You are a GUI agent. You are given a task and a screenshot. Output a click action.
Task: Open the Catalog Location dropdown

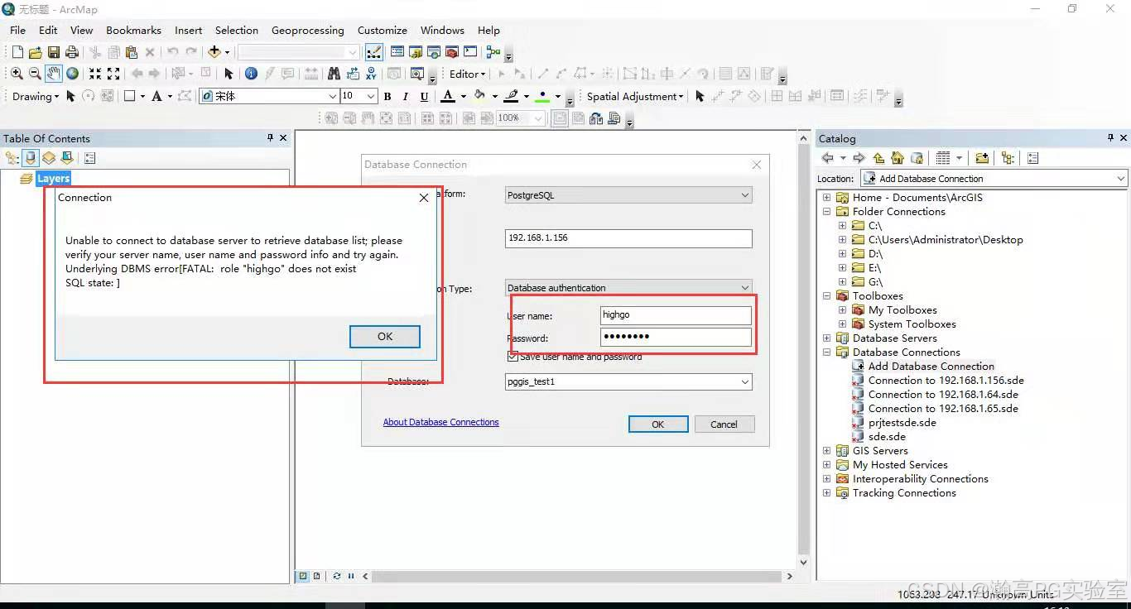[1120, 178]
